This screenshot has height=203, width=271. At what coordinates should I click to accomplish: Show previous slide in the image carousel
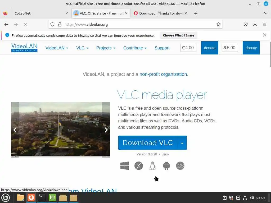(x=15, y=130)
